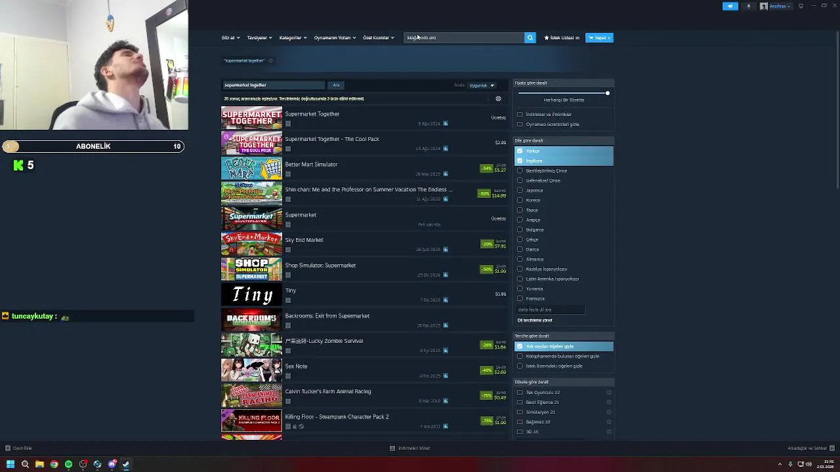Check Kütüphanemde bulunan öğeleri gizle
840x472 pixels.
coord(520,357)
